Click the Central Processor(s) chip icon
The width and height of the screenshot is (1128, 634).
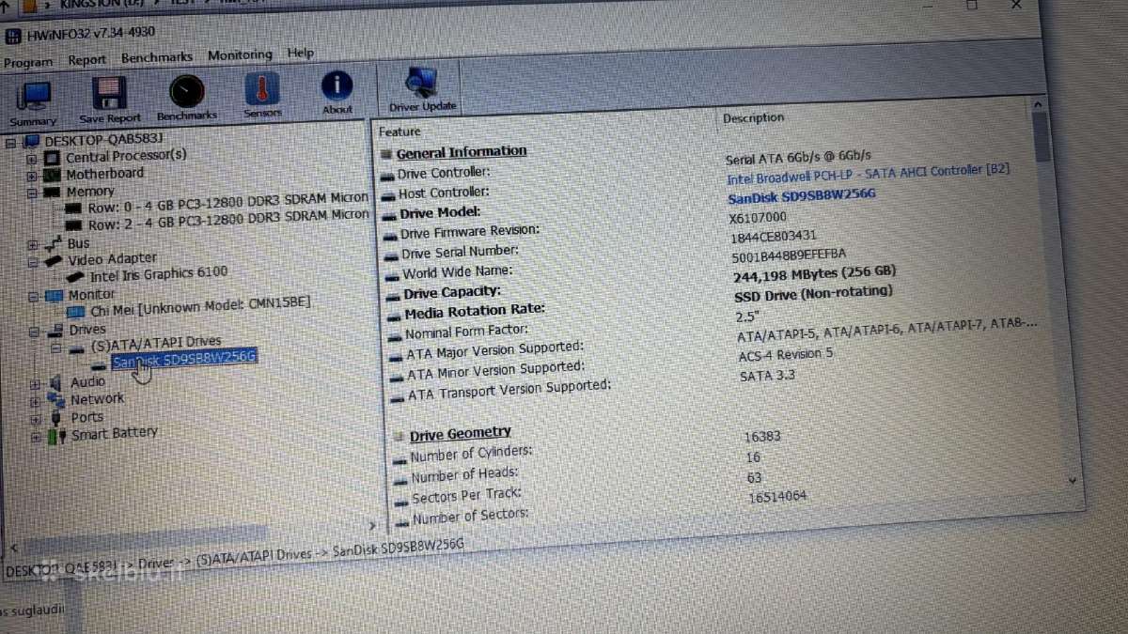pyautogui.click(x=51, y=158)
